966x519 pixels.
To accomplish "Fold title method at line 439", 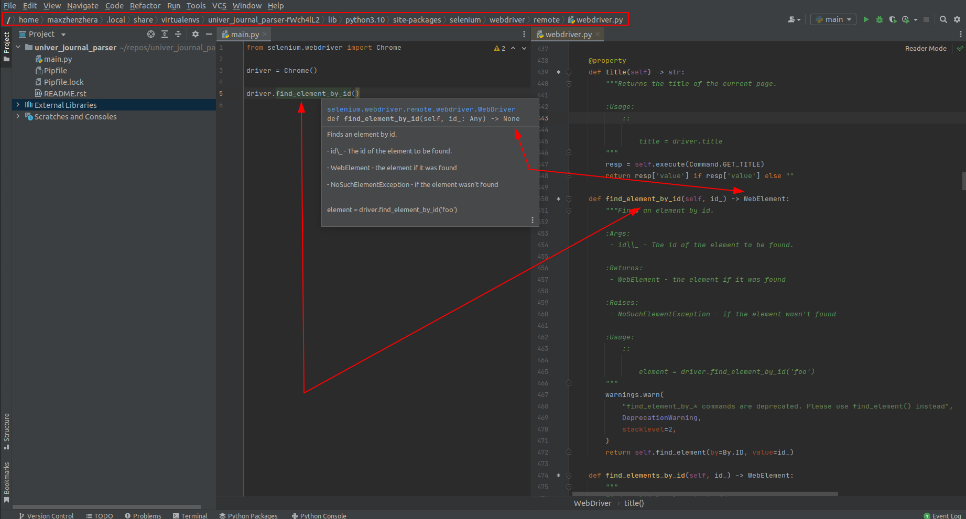I will tap(569, 72).
